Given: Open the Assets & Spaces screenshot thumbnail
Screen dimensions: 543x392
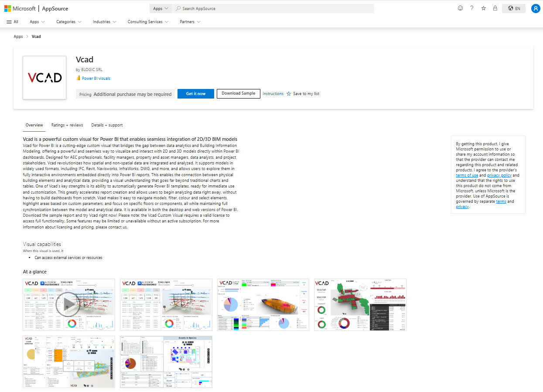Looking at the screenshot, I should click(166, 361).
